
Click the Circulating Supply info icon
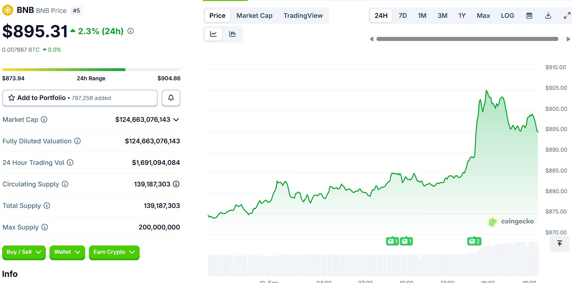(65, 184)
